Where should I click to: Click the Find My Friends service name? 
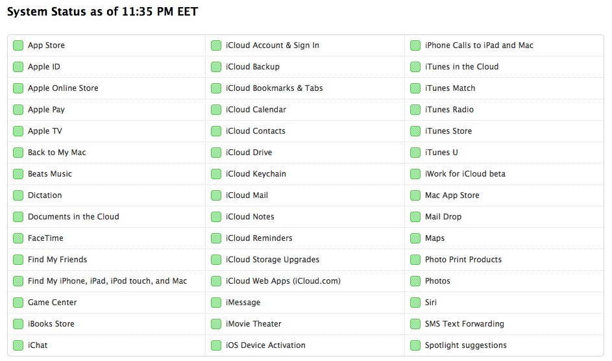[57, 260]
